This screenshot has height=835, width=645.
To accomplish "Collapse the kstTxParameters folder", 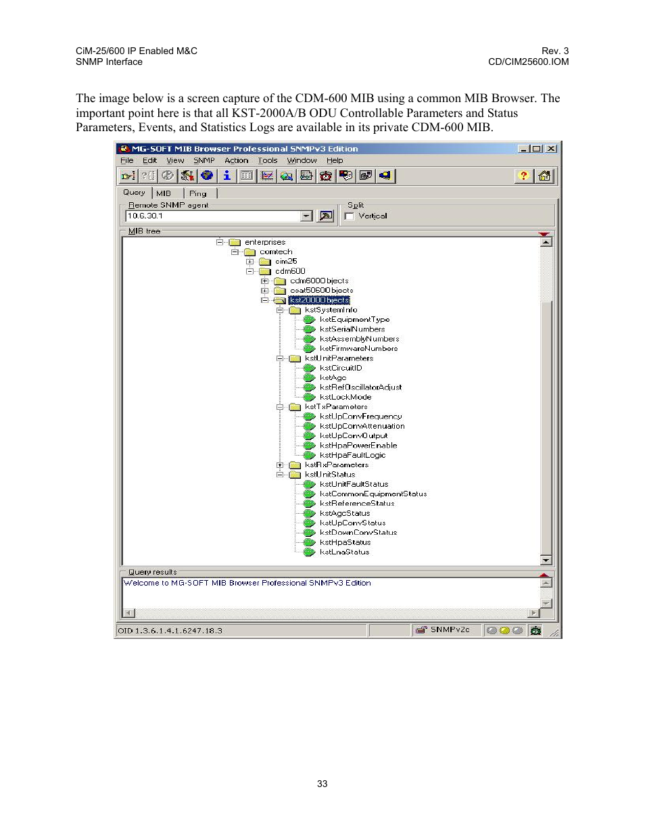I will pyautogui.click(x=279, y=407).
